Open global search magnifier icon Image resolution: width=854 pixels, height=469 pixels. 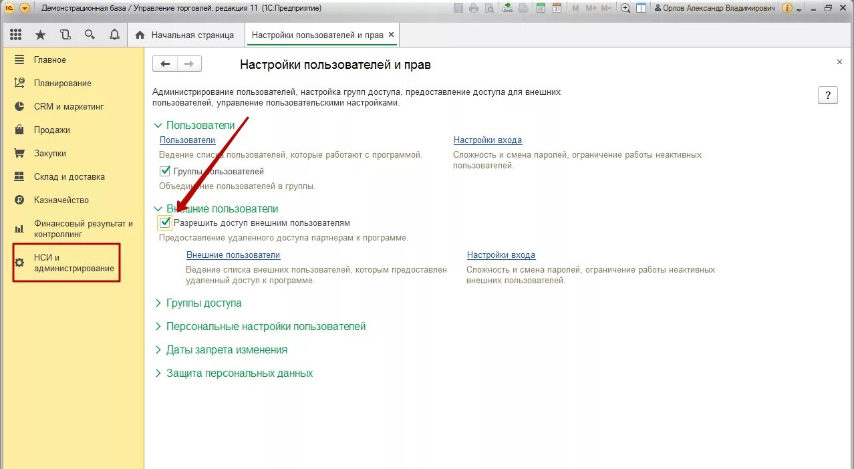point(90,35)
